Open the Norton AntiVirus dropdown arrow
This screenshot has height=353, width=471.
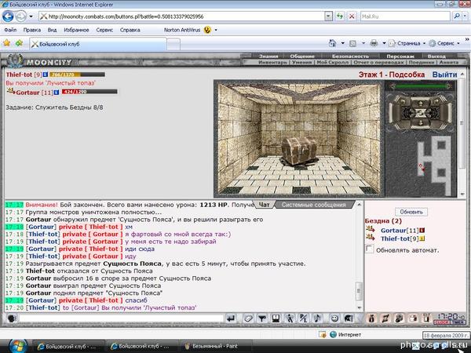(x=216, y=30)
